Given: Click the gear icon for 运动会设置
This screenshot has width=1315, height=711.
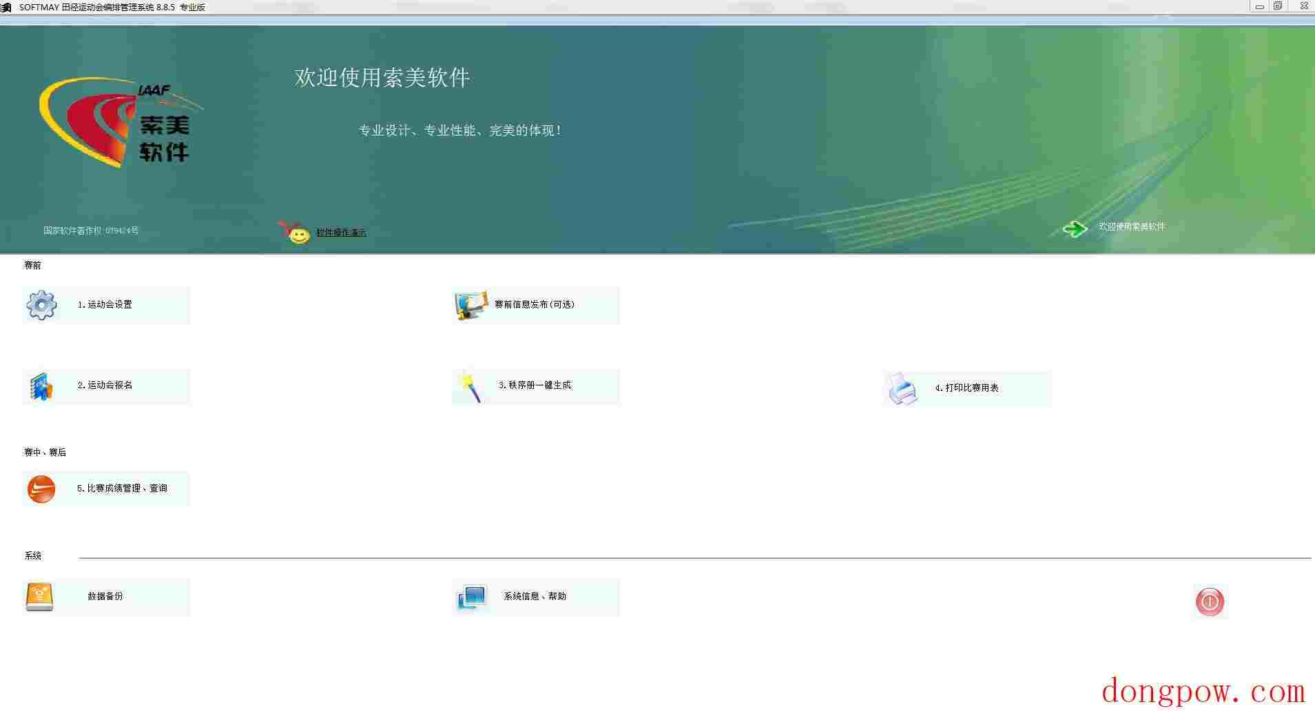Looking at the screenshot, I should [x=41, y=305].
